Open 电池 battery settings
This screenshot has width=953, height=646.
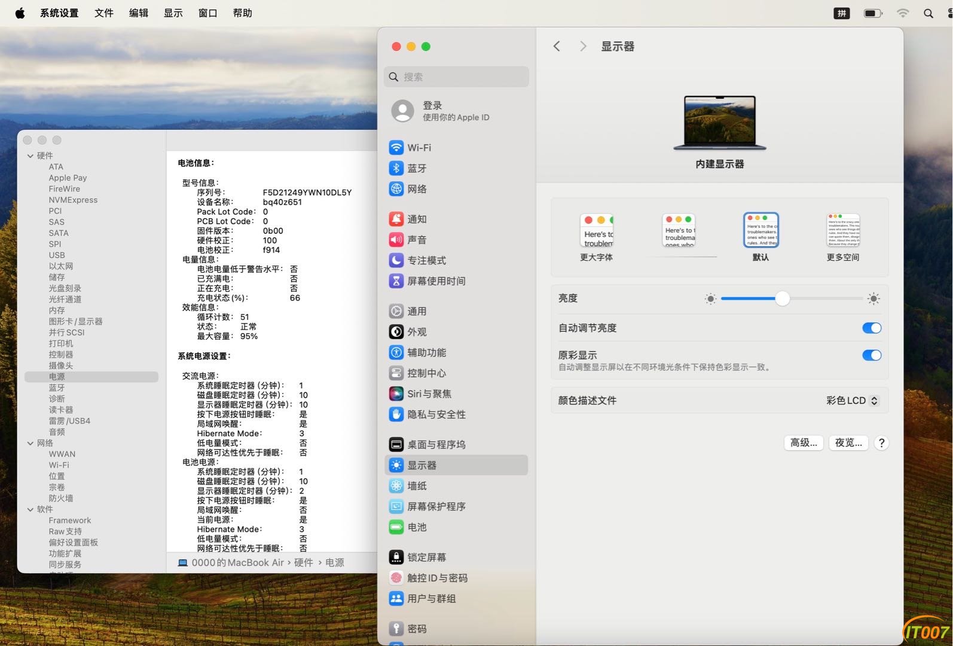[456, 528]
